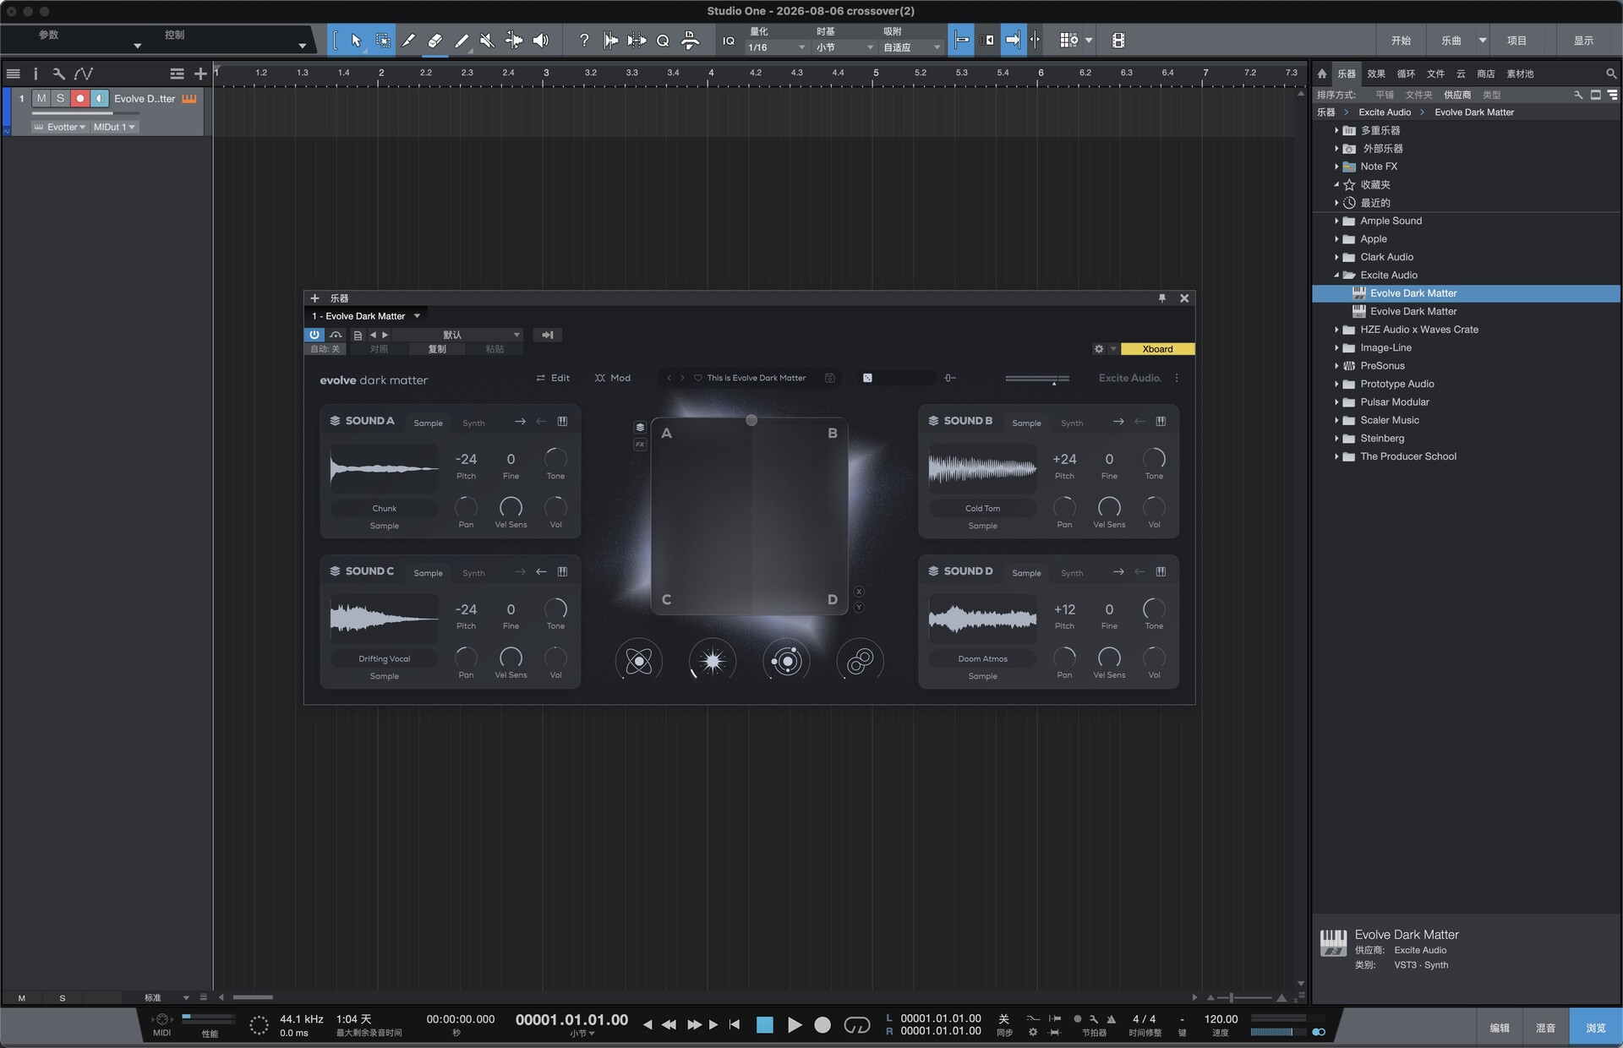
Task: Click yellow Xboard button
Action: click(1157, 349)
